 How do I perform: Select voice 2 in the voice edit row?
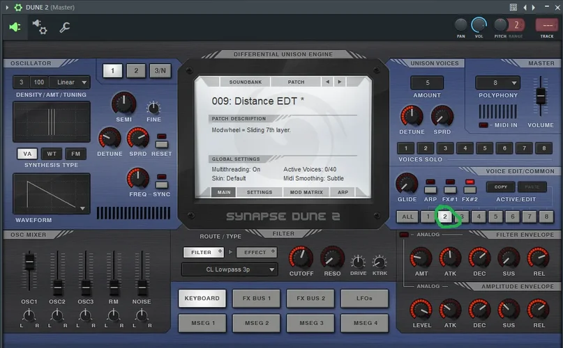tap(444, 216)
